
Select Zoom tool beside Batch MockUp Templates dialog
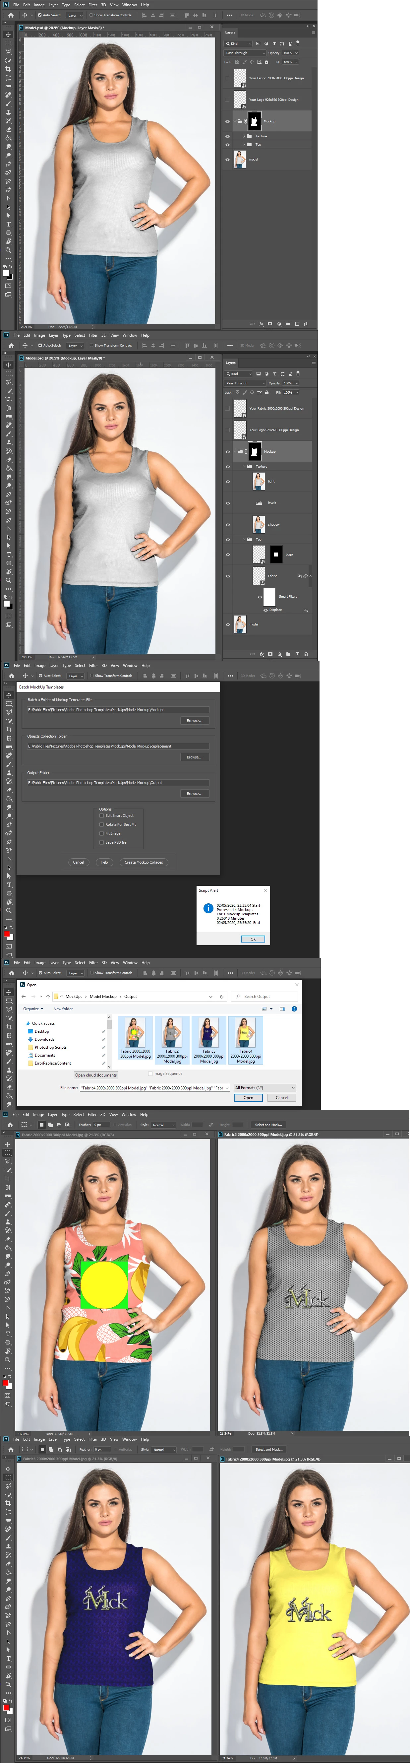click(9, 911)
